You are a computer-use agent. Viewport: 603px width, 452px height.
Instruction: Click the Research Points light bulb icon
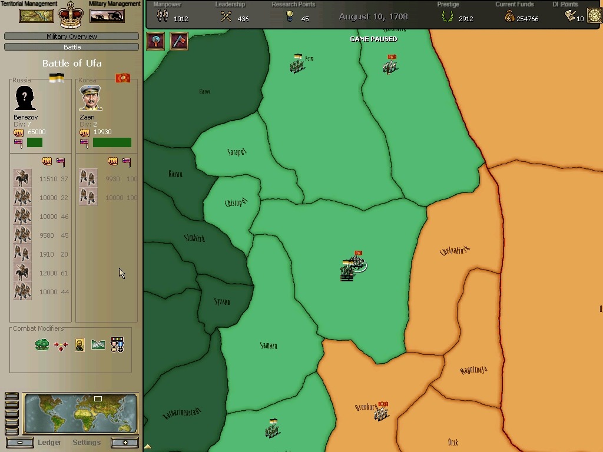point(290,16)
